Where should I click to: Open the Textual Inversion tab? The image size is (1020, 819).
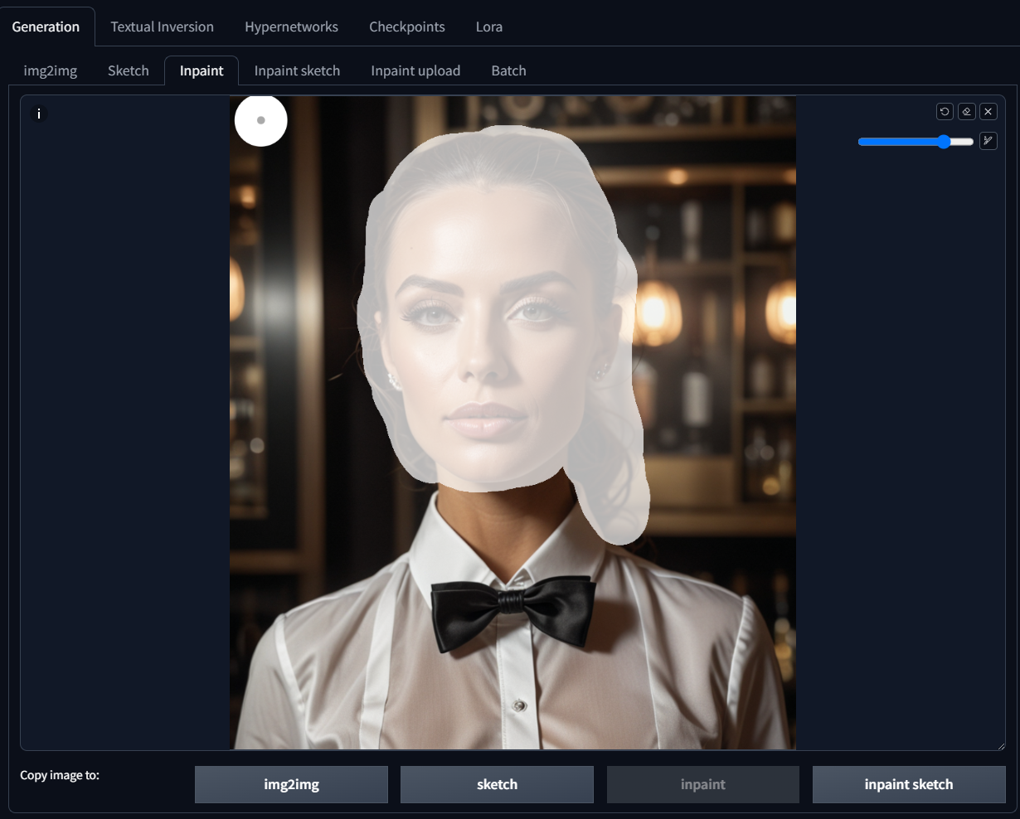[162, 27]
